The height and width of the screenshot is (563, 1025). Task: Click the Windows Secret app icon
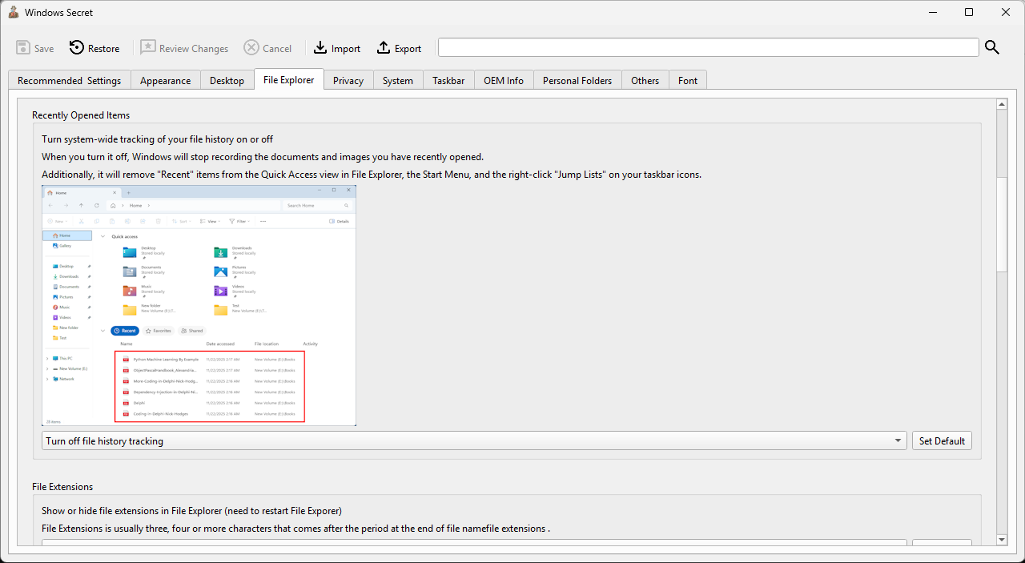click(13, 12)
